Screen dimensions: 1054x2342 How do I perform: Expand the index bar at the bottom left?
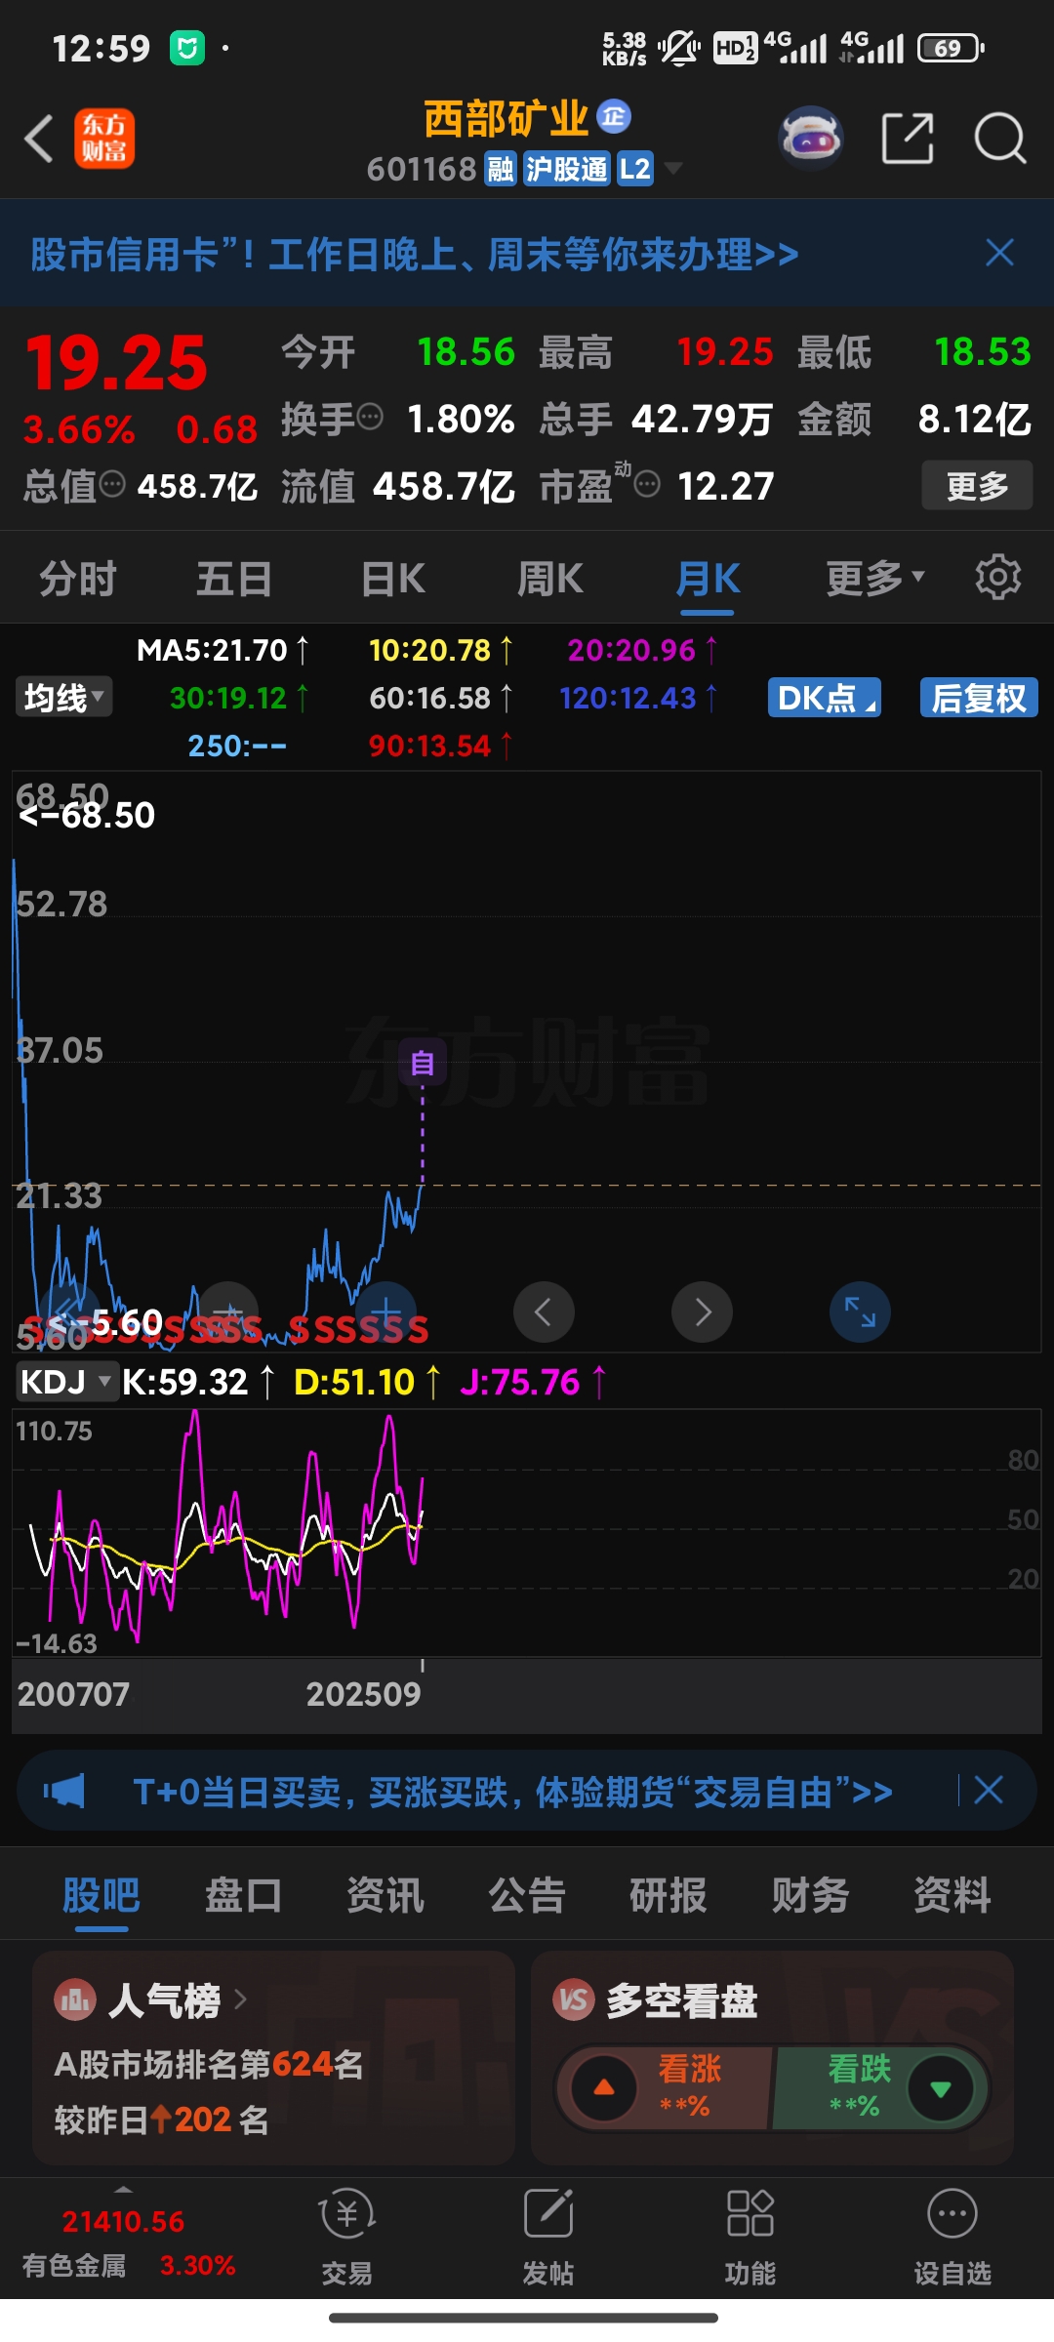(123, 2189)
